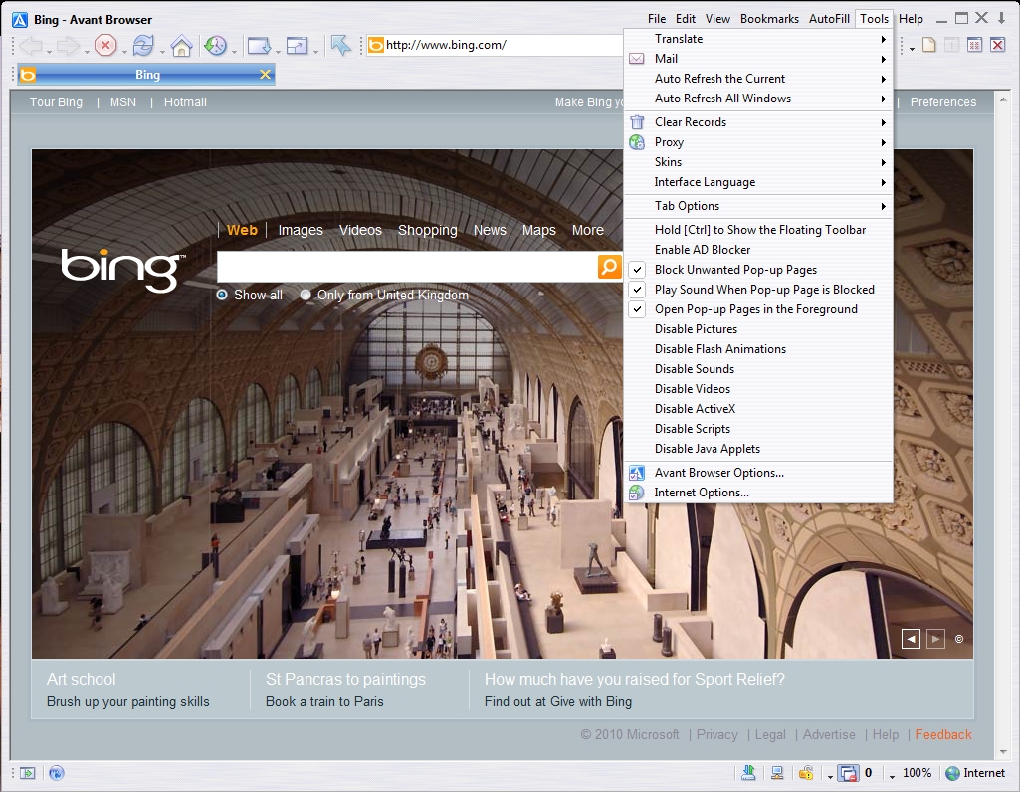The height and width of the screenshot is (792, 1020).
Task: Click the Back navigation arrow
Action: 31,46
